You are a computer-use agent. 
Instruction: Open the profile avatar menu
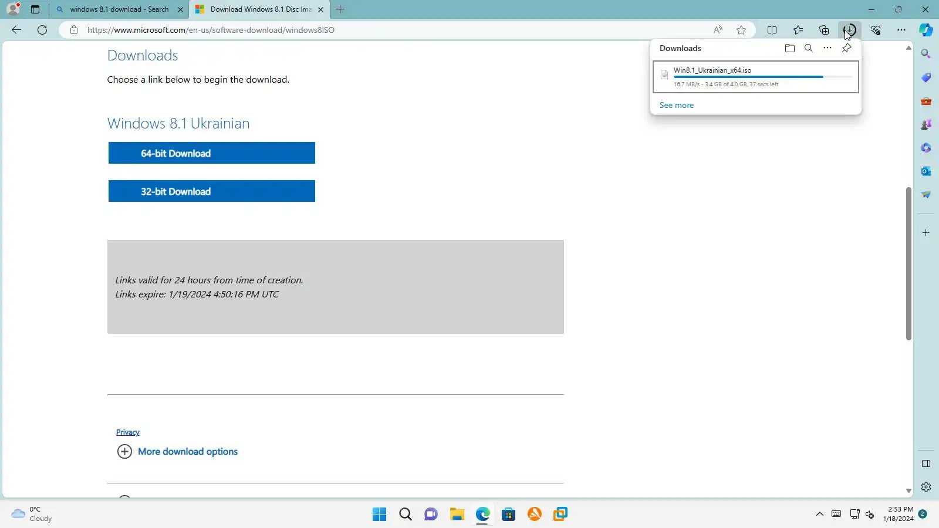(x=13, y=9)
